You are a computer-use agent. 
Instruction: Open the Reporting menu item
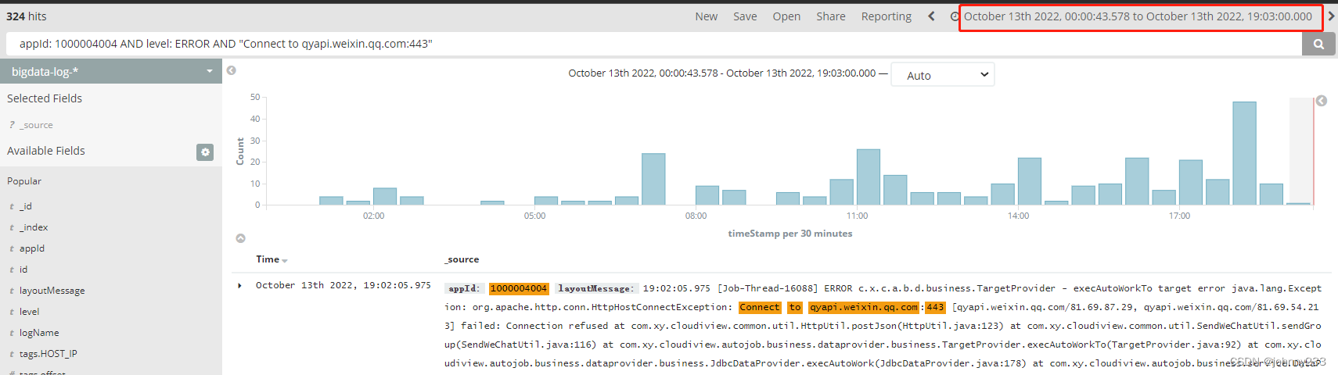click(887, 16)
